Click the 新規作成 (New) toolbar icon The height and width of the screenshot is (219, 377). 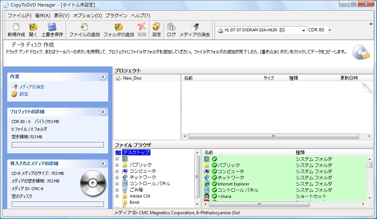(16, 27)
